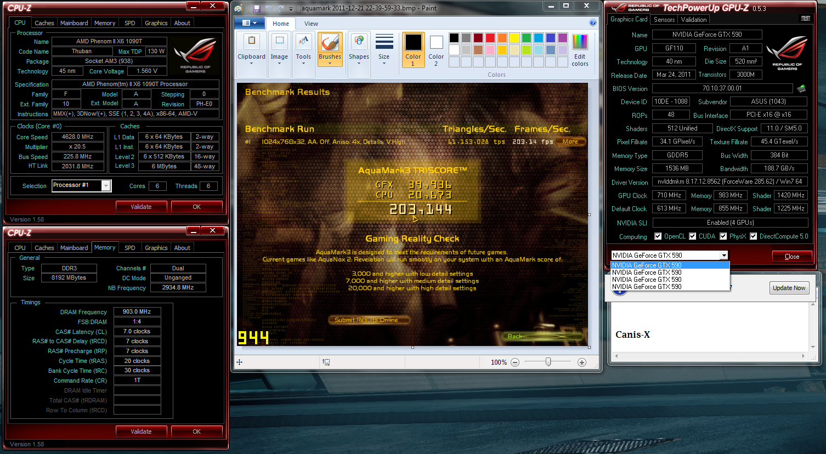Click the Undo arrow in Paint's quick access toolbar
This screenshot has height=454, width=826.
pyautogui.click(x=269, y=8)
